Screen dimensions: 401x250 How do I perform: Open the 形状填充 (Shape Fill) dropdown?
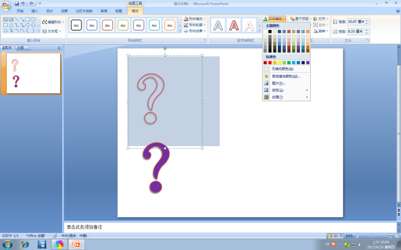[194, 19]
